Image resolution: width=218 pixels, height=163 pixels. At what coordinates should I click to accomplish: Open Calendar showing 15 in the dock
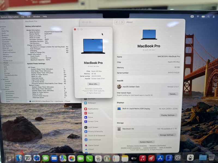[x=98, y=158]
